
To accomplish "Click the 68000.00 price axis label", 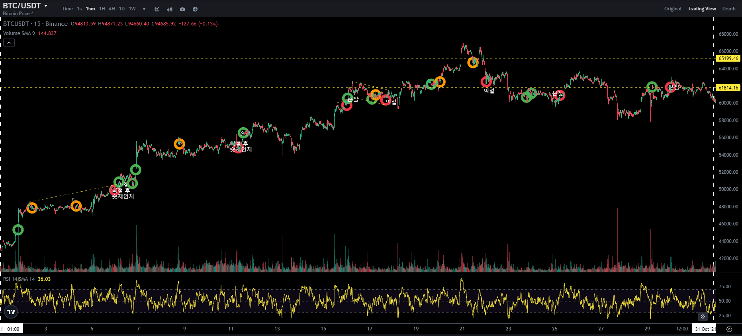I will (728, 34).
